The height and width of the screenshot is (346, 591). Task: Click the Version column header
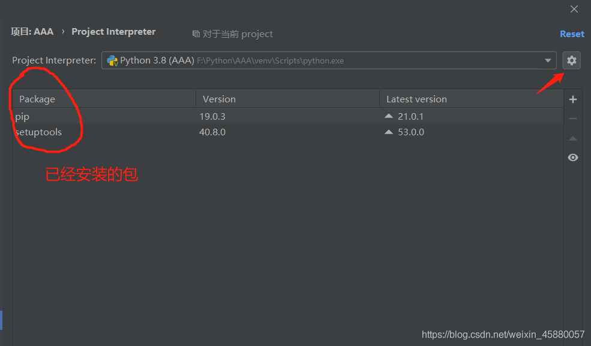tap(218, 99)
